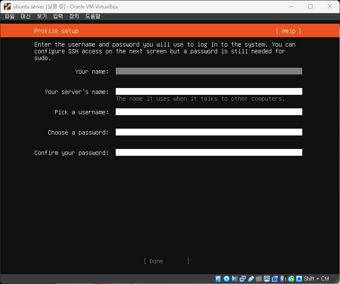Click the network adapters status icon

(x=242, y=278)
